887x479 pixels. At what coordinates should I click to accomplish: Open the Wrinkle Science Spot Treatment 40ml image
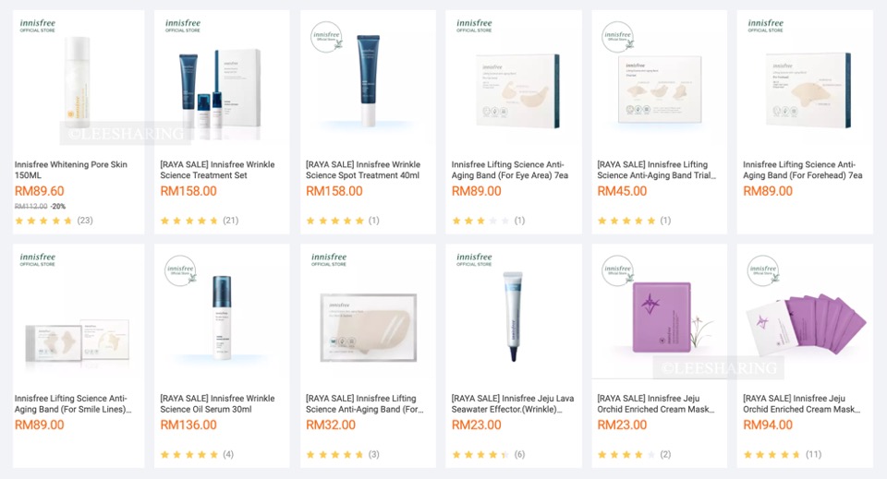[x=368, y=80]
